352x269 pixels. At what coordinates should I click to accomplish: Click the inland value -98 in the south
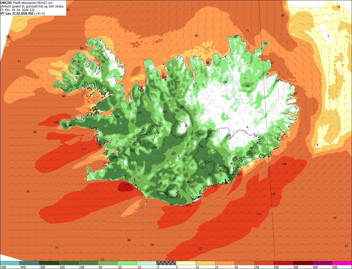(209, 175)
